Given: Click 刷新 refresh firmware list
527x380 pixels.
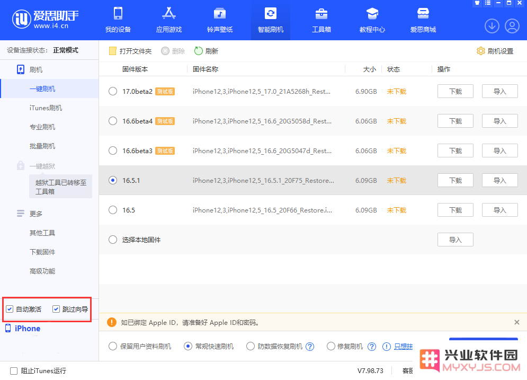Looking at the screenshot, I should pyautogui.click(x=207, y=51).
